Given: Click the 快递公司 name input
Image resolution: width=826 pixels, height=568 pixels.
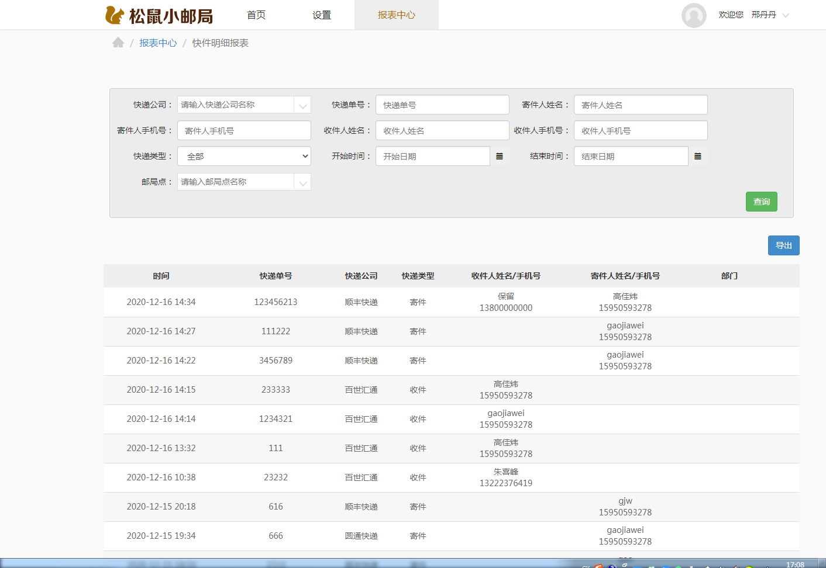Looking at the screenshot, I should (x=236, y=105).
